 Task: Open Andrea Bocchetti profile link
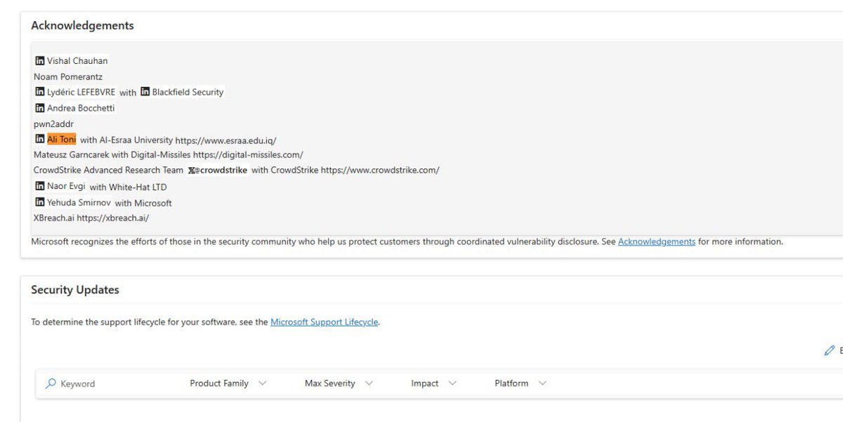point(81,108)
